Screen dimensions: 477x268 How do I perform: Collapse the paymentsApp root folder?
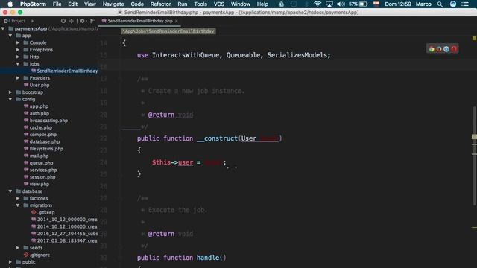3,28
